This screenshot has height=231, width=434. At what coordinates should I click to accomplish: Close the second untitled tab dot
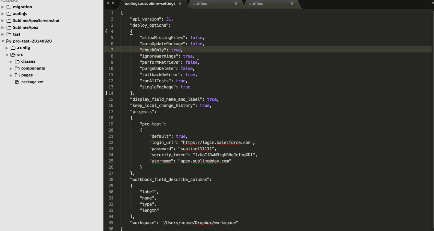[x=292, y=3]
